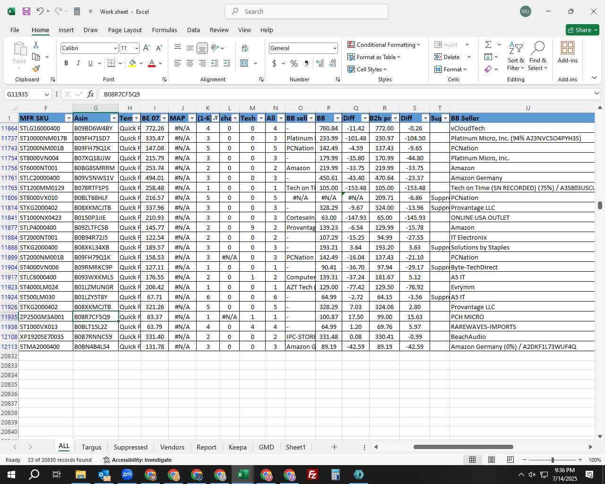605x484 pixels.
Task: Switch to Page Layout view in status bar
Action: click(x=492, y=459)
